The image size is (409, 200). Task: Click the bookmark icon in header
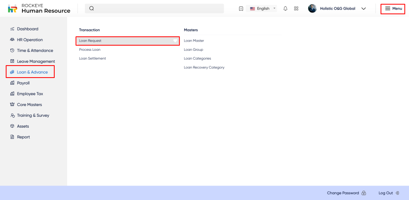click(x=241, y=8)
